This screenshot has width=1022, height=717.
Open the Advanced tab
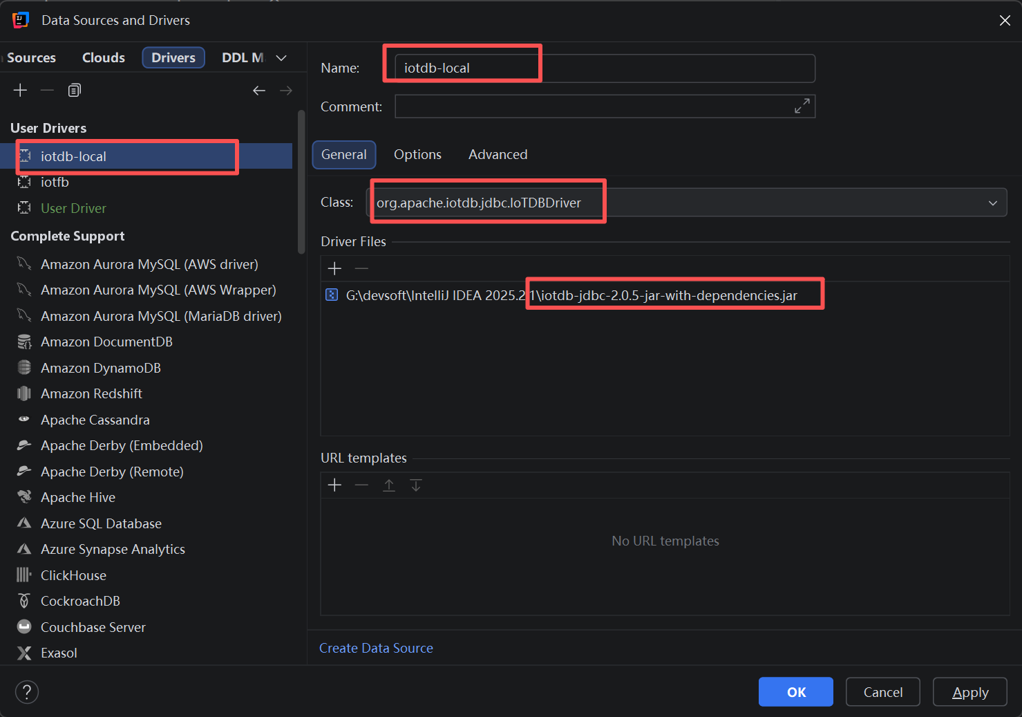click(498, 155)
